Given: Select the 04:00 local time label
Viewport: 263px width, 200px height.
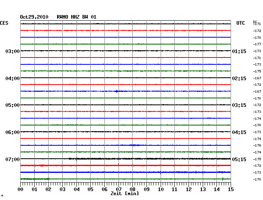Looking at the screenshot, I should [13, 79].
